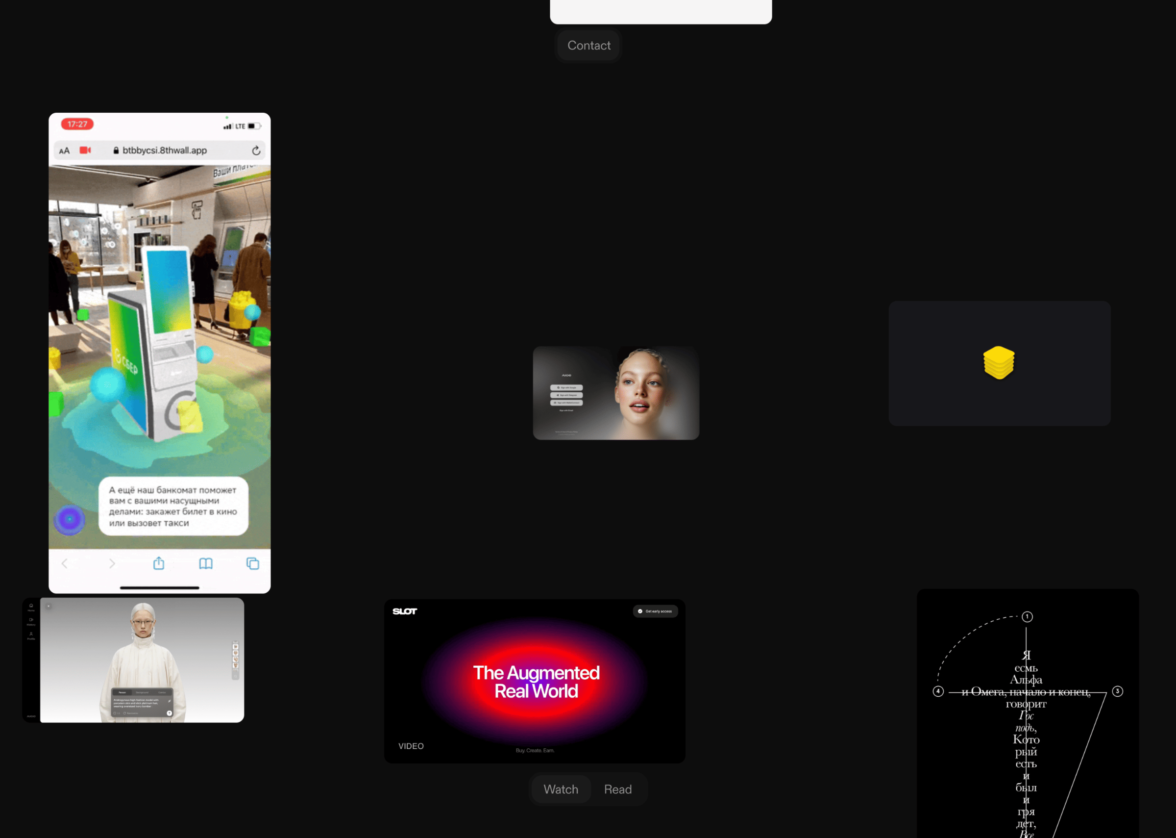Click the Read button under SLOT video

(x=617, y=789)
